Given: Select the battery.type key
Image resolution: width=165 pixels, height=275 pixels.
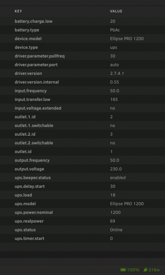Looking at the screenshot, I should point(27,30).
